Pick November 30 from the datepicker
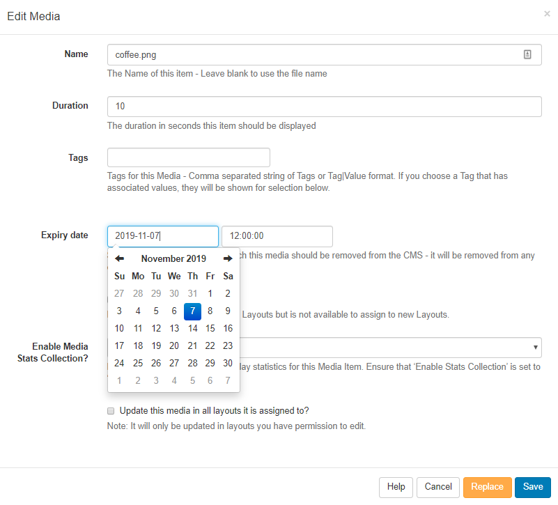Screen dimensions: 558x505 coord(228,363)
